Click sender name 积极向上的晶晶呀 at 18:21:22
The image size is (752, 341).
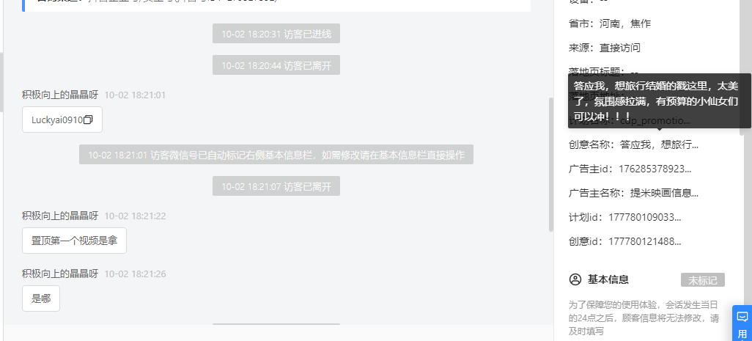(60, 216)
